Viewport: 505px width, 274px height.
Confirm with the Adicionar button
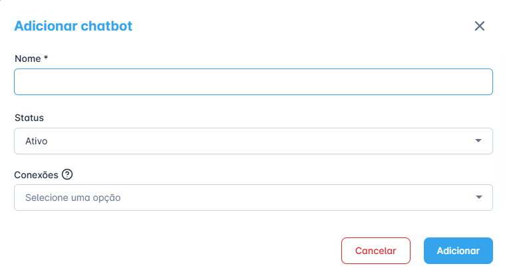(458, 251)
